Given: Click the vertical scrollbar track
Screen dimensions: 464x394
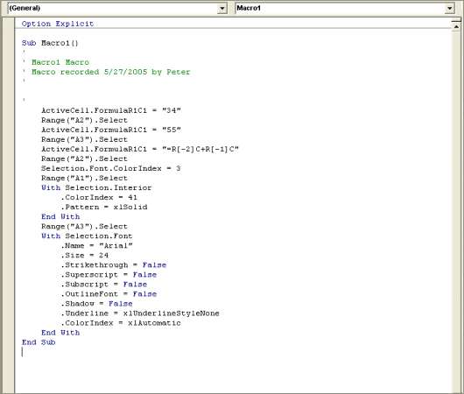Looking at the screenshot, I should click(456, 212).
